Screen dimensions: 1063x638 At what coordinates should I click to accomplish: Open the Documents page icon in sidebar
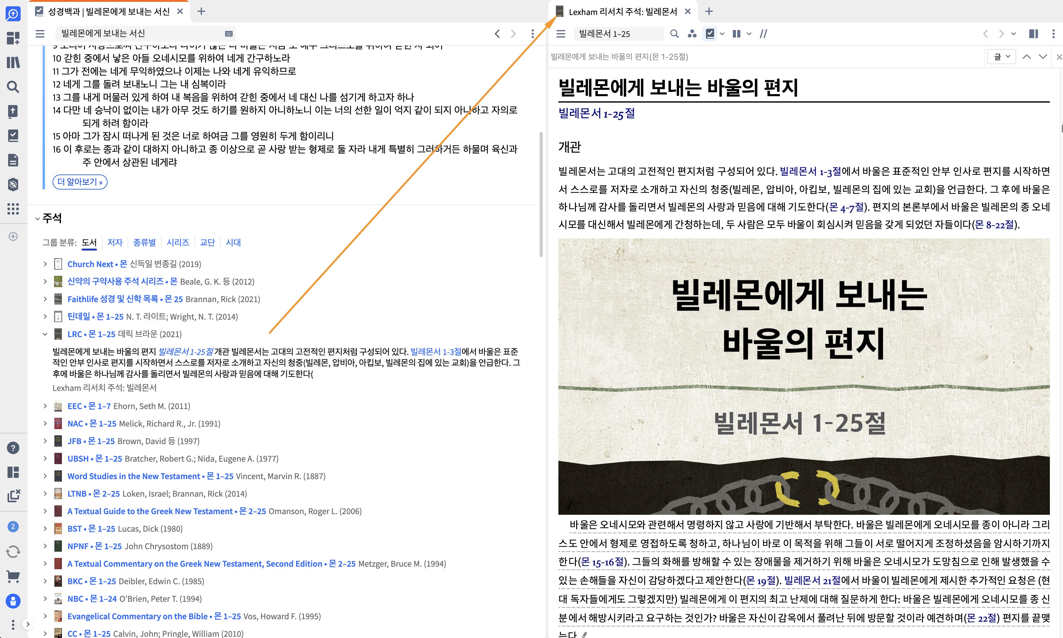click(x=13, y=160)
